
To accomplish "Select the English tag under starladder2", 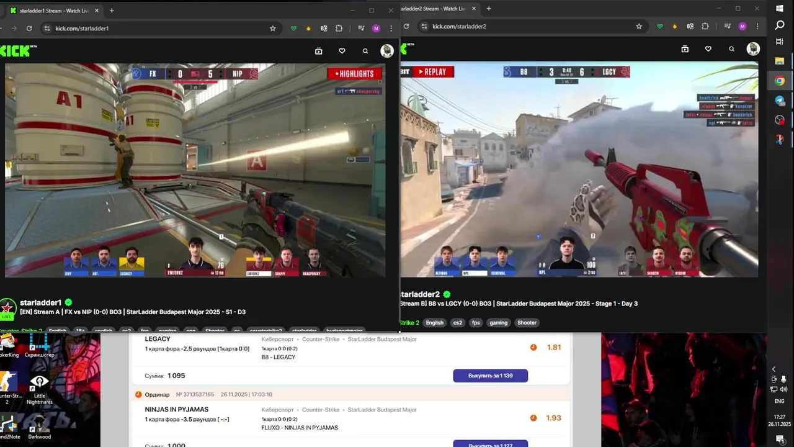I will point(435,323).
